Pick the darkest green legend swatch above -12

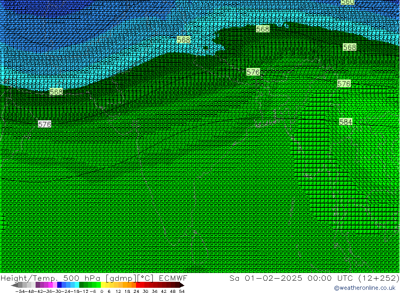coord(81,285)
